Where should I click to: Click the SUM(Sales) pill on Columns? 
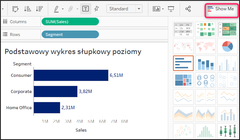(70, 22)
